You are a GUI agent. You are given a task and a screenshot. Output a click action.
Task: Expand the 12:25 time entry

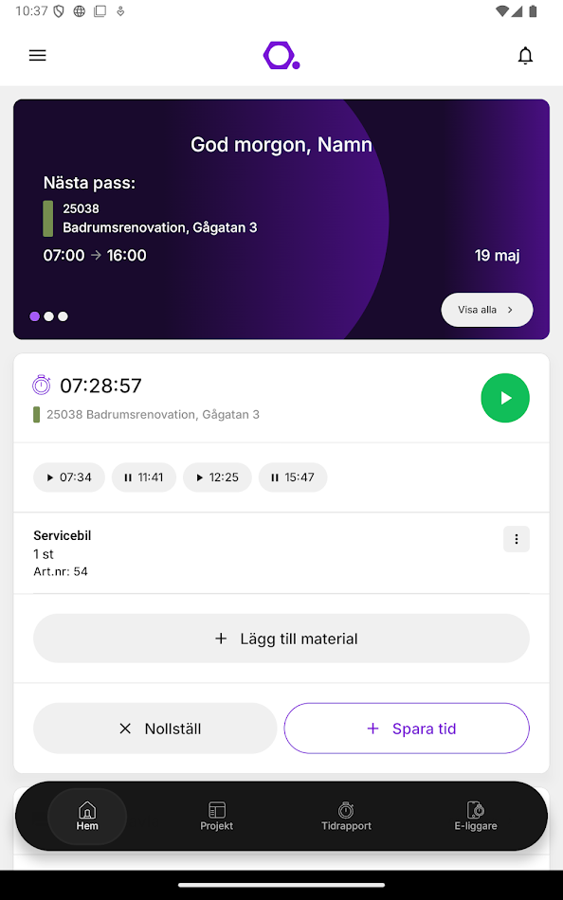point(217,477)
